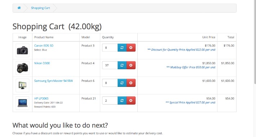Click 'Select: Blue' option text
This screenshot has width=256, height=137.
click(40, 50)
